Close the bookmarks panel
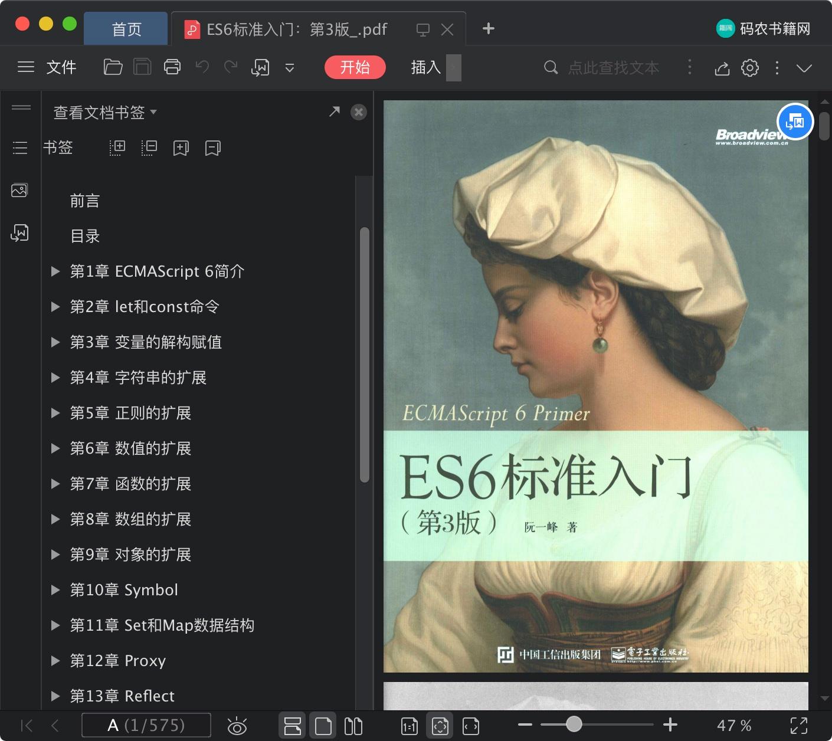Viewport: 832px width, 741px height. click(359, 112)
